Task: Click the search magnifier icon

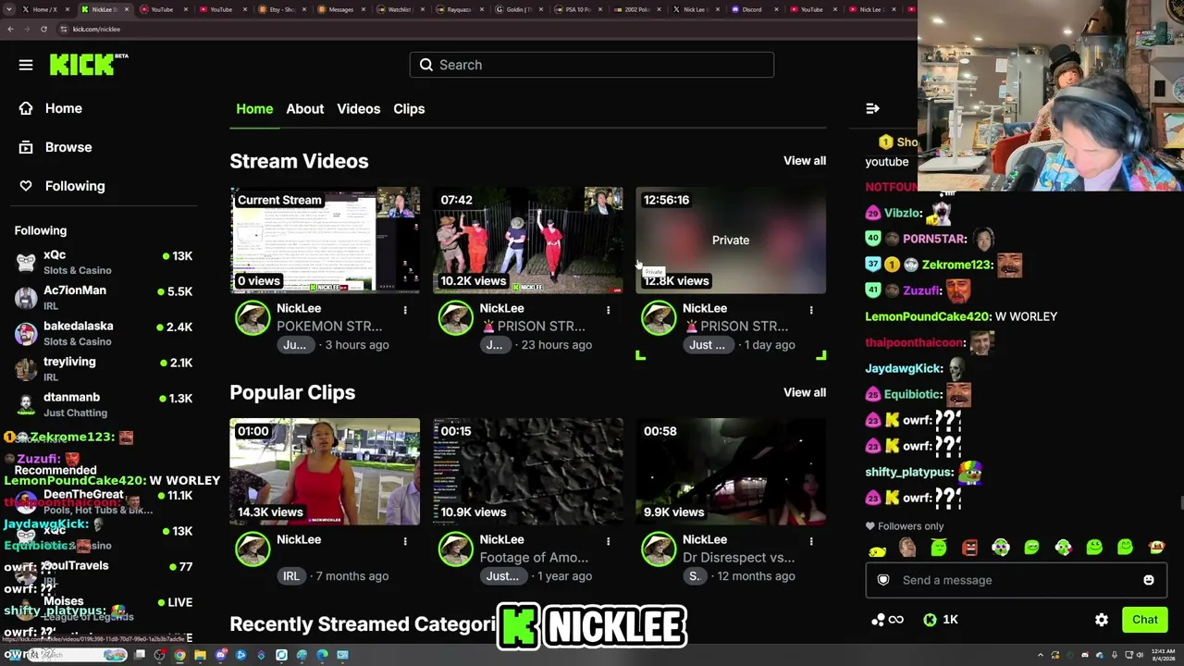Action: point(425,65)
